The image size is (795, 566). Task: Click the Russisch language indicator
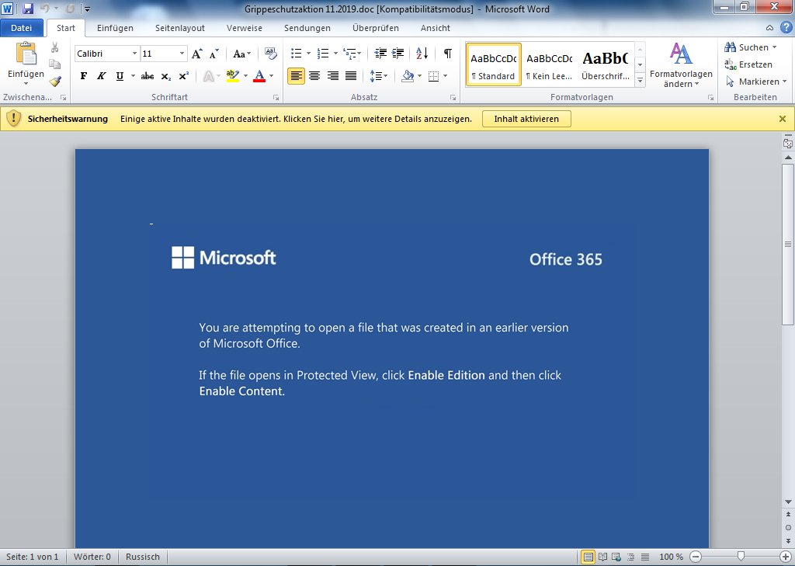click(143, 557)
